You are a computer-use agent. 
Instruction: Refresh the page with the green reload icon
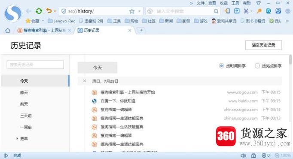click(39, 11)
